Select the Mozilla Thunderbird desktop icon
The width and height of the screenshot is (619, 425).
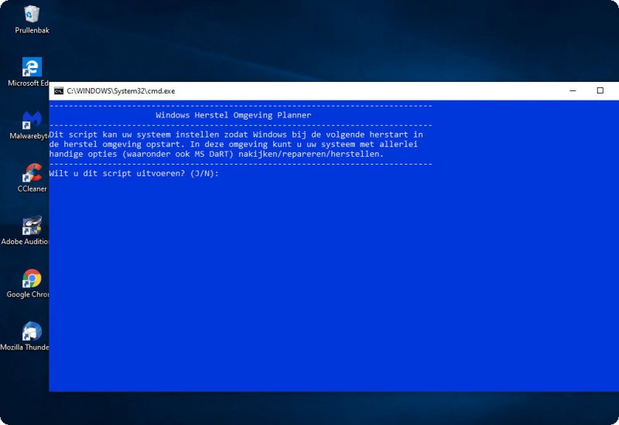point(32,331)
